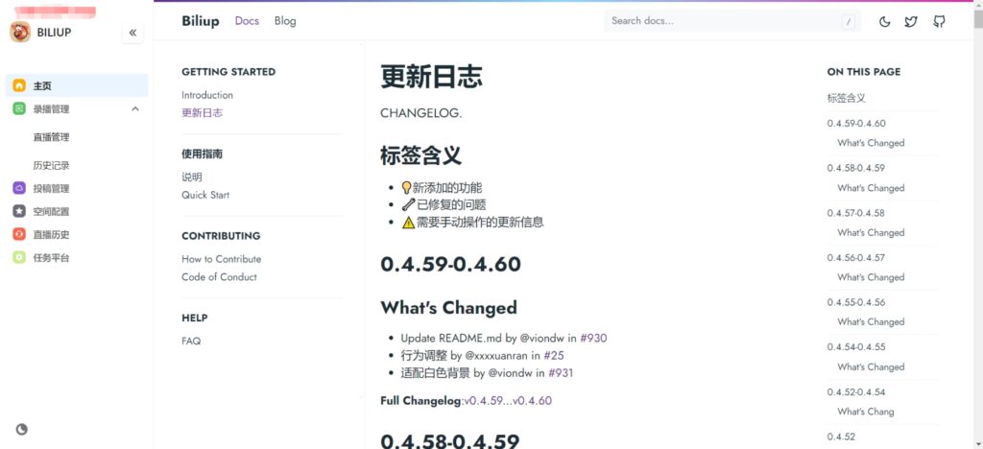Viewport: 983px width, 449px height.
Task: Click the slash shortcut key badge
Action: [x=849, y=22]
